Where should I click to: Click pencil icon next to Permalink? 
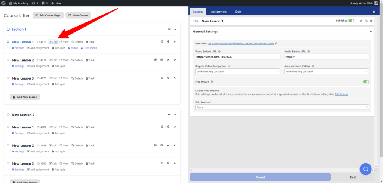point(276,43)
